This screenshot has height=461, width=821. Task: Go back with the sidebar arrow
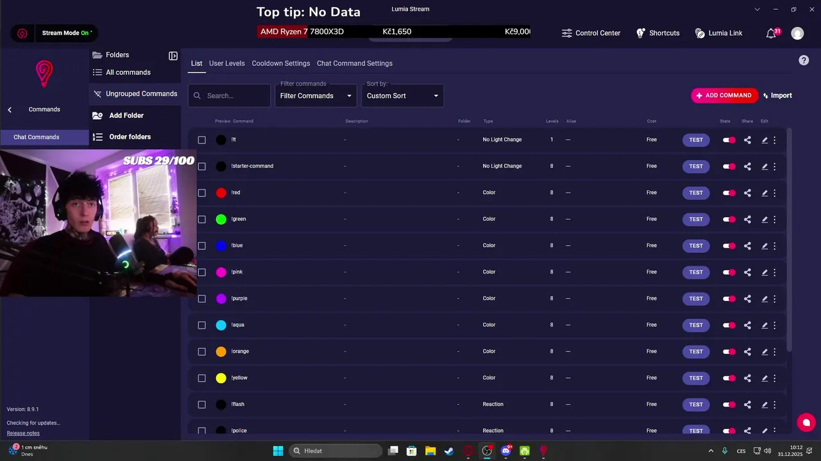coord(10,110)
